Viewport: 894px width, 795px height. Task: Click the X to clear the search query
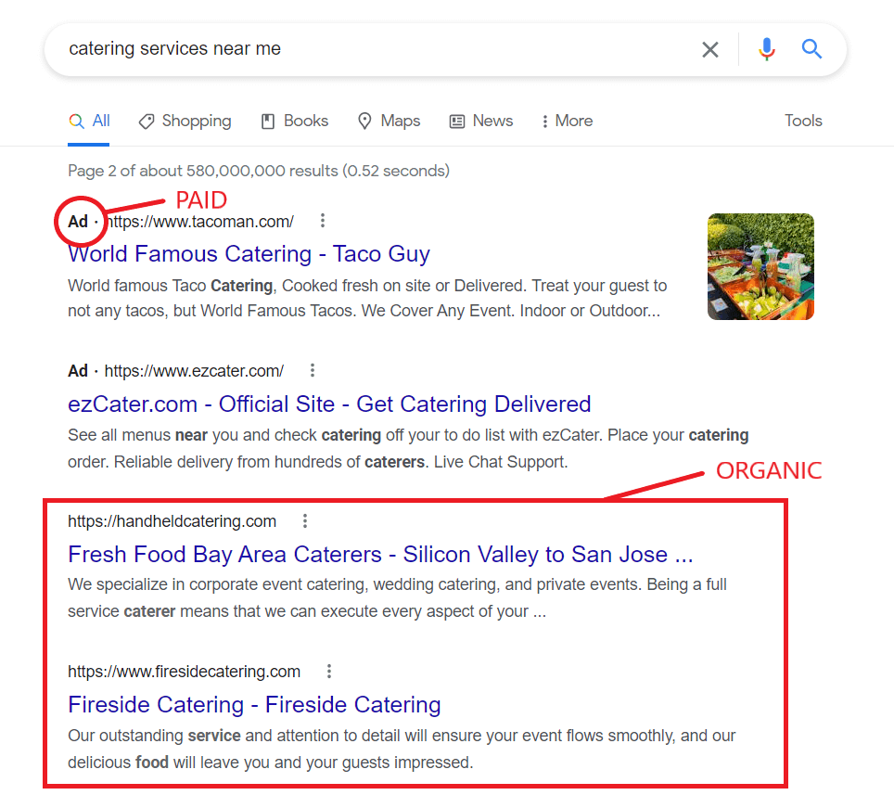[x=710, y=49]
